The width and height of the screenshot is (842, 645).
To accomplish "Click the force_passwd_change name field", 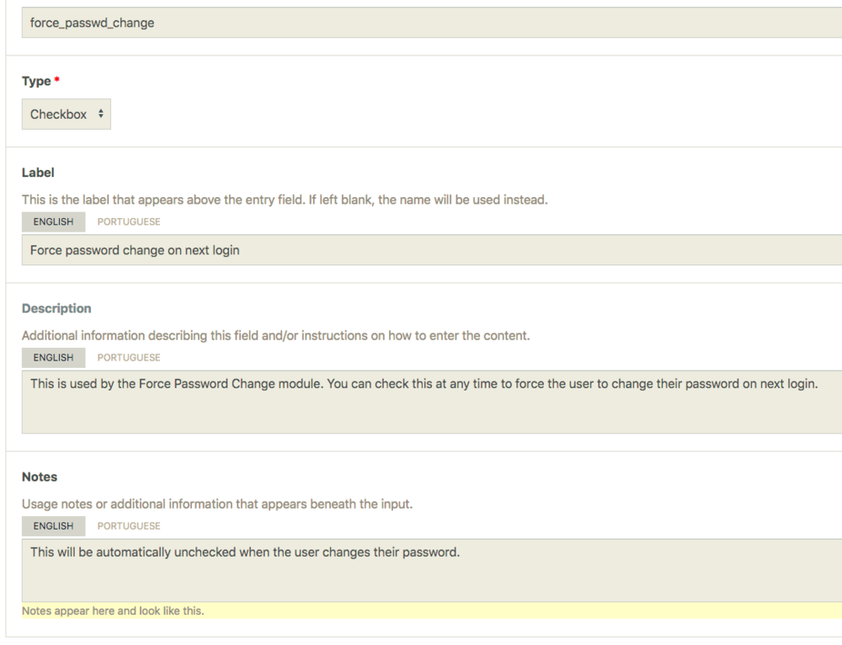I will 421,23.
